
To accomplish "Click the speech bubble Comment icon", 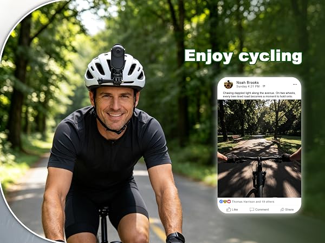I will [252, 210].
